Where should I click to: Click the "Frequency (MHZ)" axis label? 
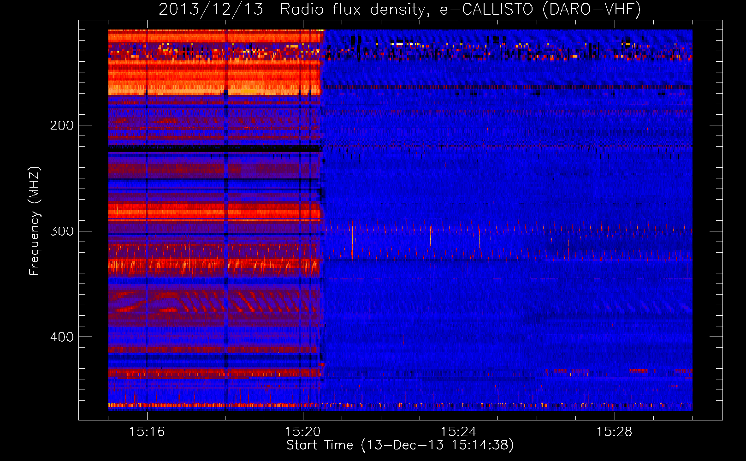(35, 221)
